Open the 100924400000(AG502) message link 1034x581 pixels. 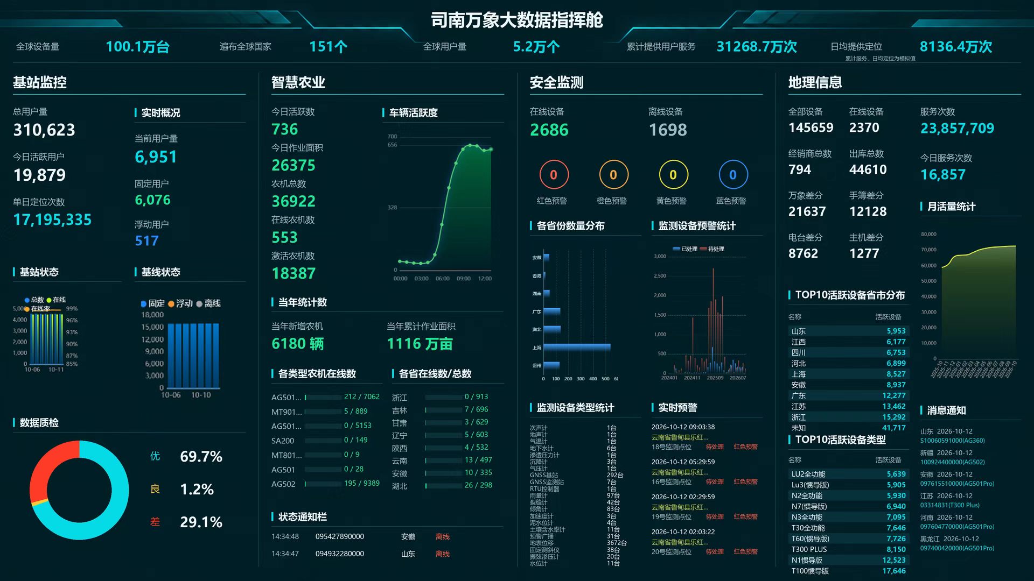952,462
